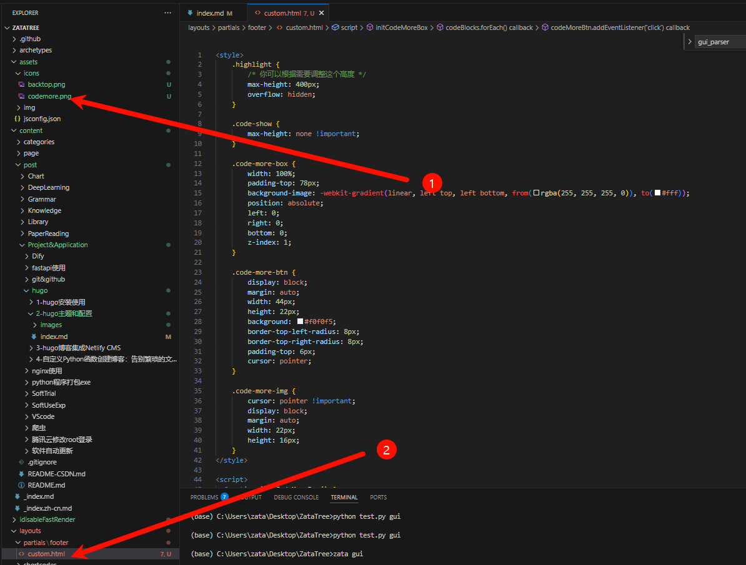Click the 'zata gui' terminal command line
This screenshot has width=746, height=565.
point(277,554)
